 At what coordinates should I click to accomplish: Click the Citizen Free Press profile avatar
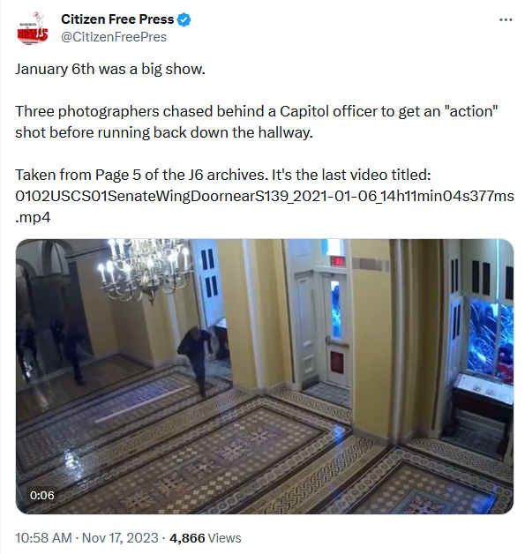(32, 28)
